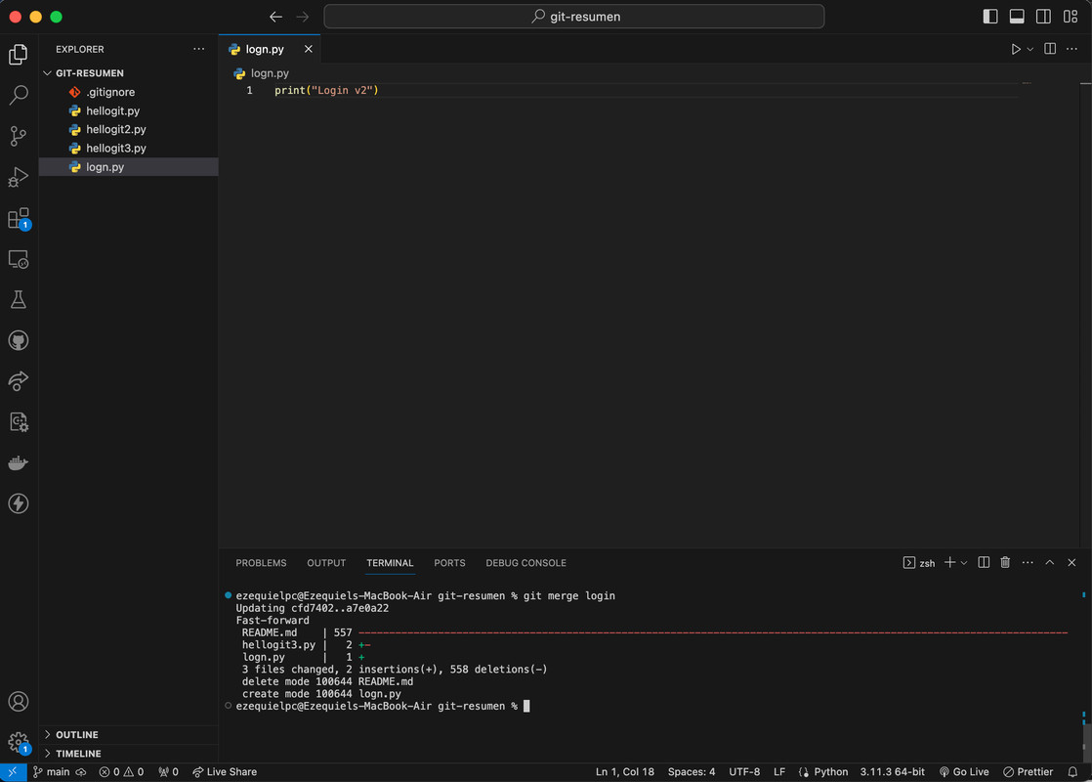Open the Explorer view in activity bar
The width and height of the screenshot is (1092, 782).
pos(19,55)
